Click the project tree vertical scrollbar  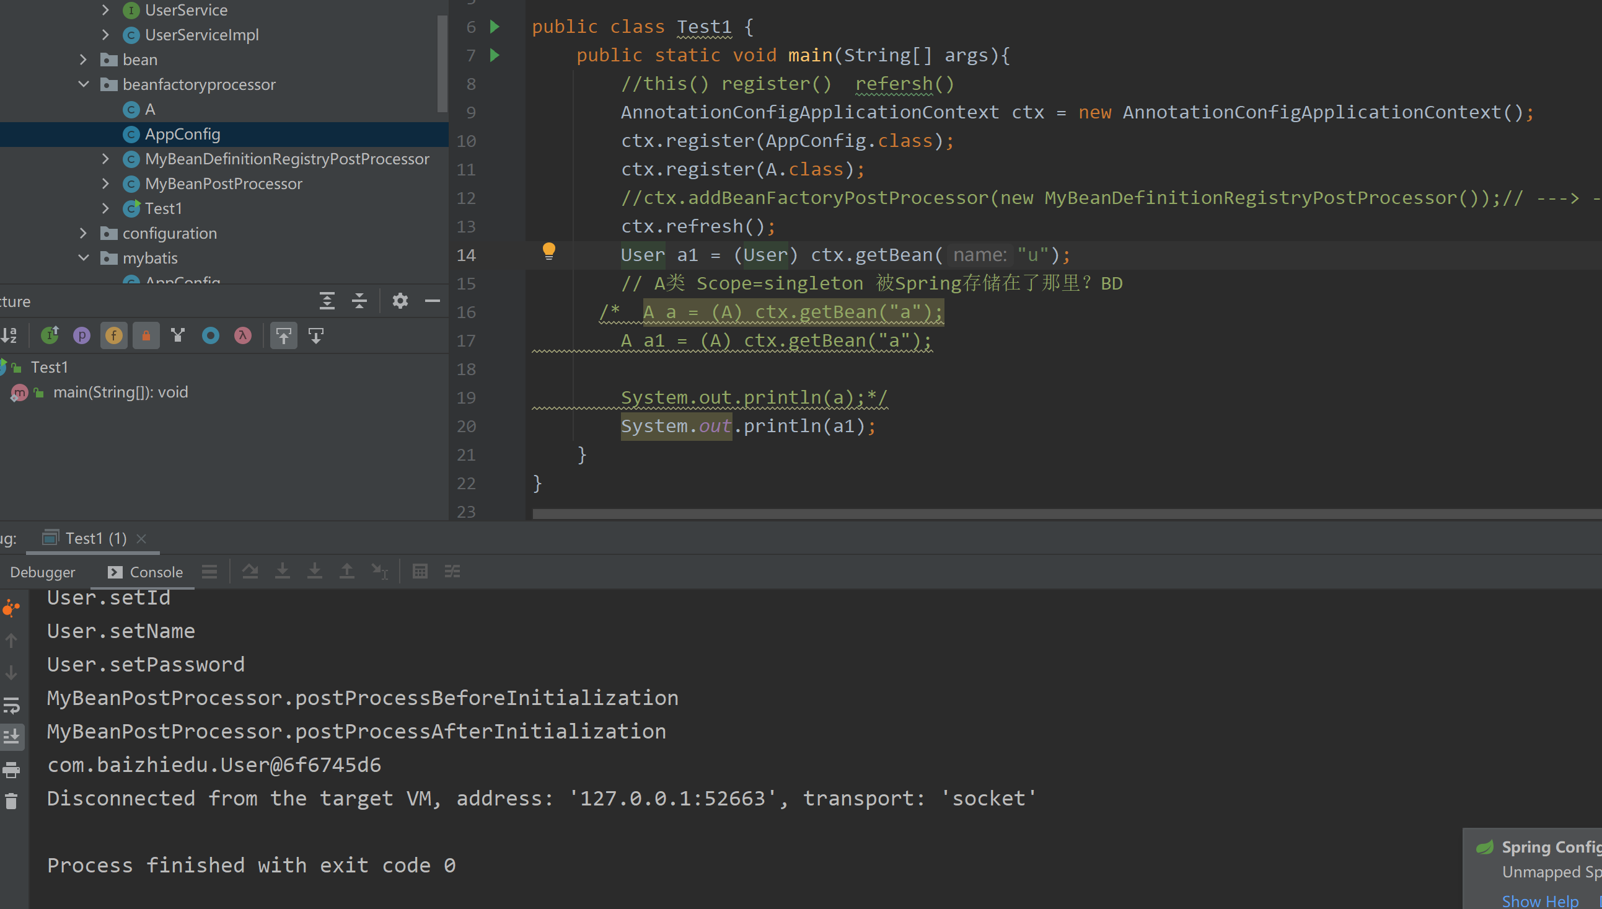(x=442, y=64)
